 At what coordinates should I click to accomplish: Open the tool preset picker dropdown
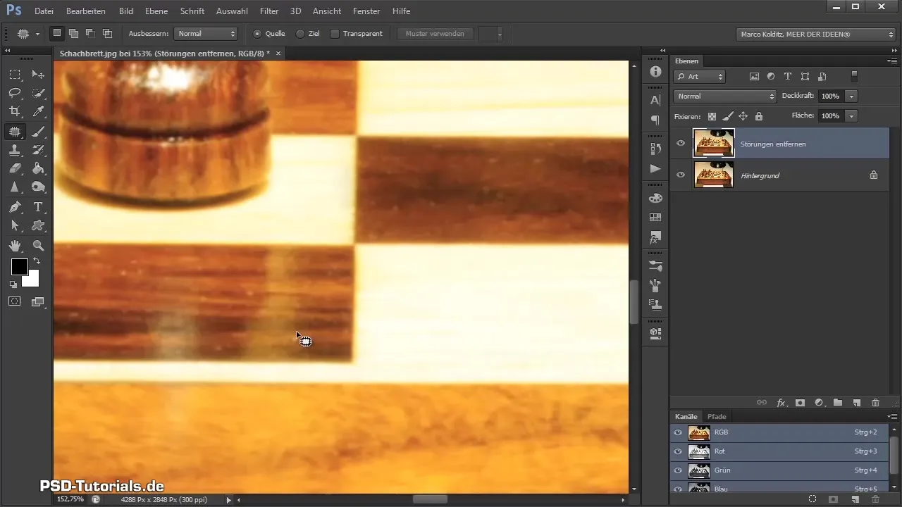(37, 34)
